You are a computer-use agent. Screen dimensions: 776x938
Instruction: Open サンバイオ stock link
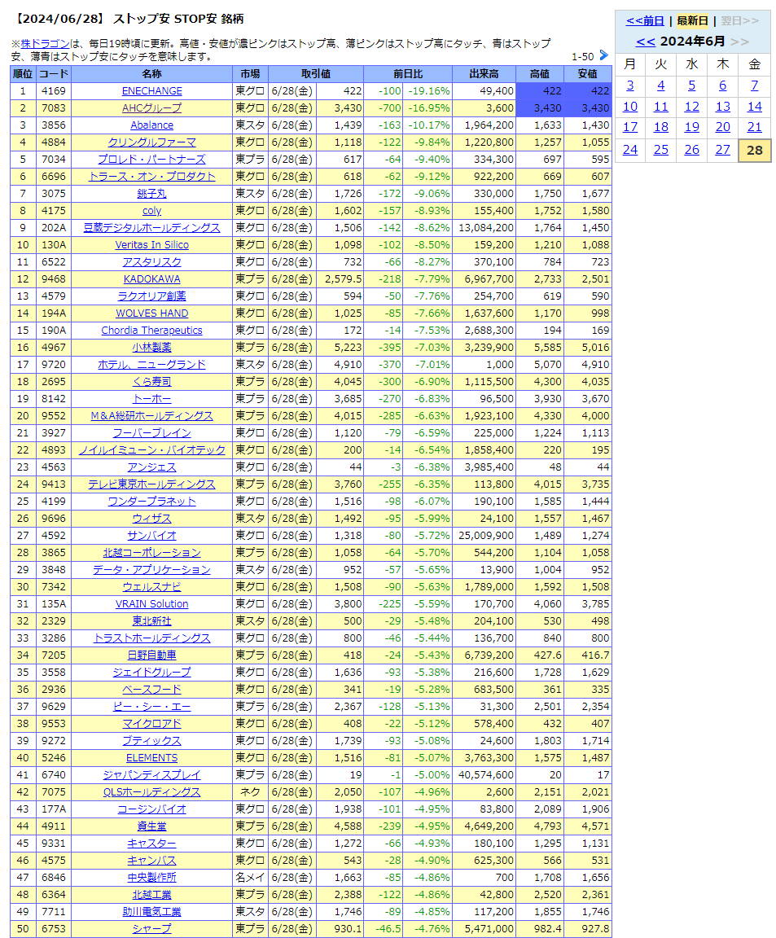pyautogui.click(x=152, y=536)
